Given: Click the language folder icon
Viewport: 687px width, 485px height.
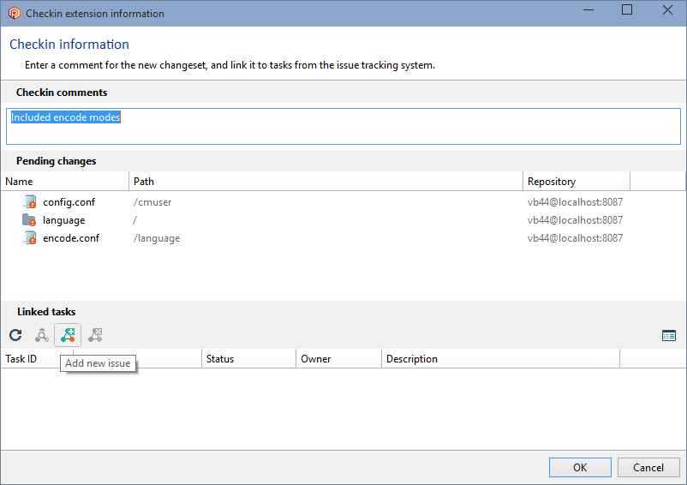Looking at the screenshot, I should pyautogui.click(x=29, y=219).
